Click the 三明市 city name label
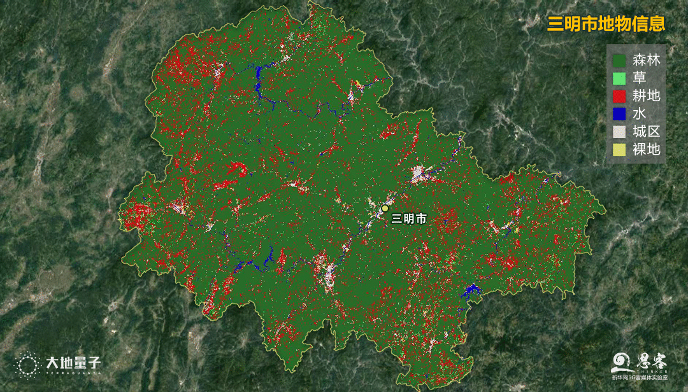Screen dimensions: 688x392 [x=408, y=218]
